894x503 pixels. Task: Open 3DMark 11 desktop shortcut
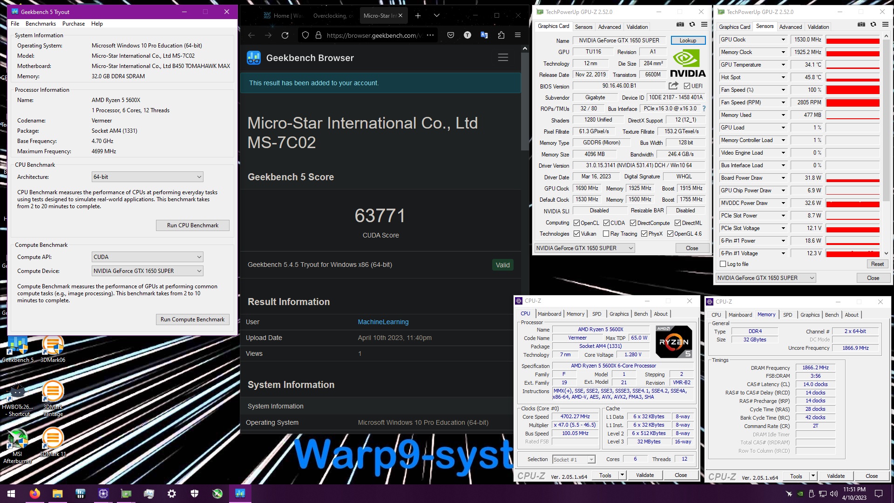click(x=53, y=442)
